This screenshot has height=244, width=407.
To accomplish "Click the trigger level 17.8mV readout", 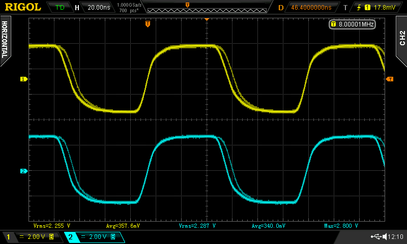I will click(x=385, y=8).
